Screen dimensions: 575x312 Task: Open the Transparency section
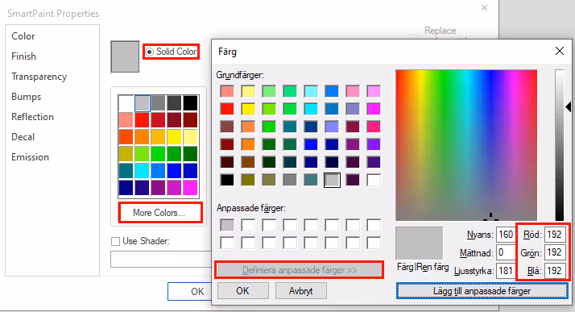pos(39,77)
